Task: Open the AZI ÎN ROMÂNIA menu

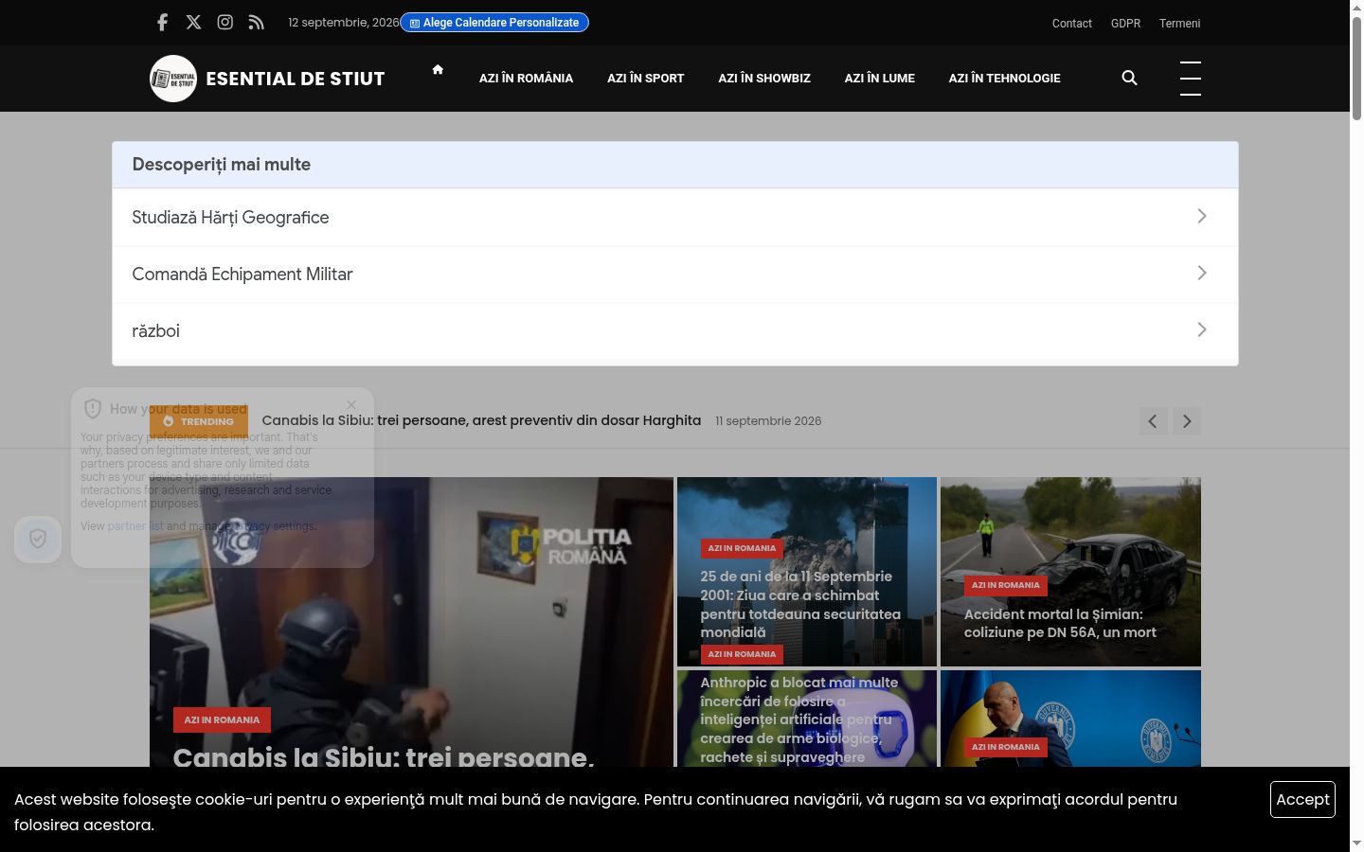Action: pyautogui.click(x=526, y=79)
